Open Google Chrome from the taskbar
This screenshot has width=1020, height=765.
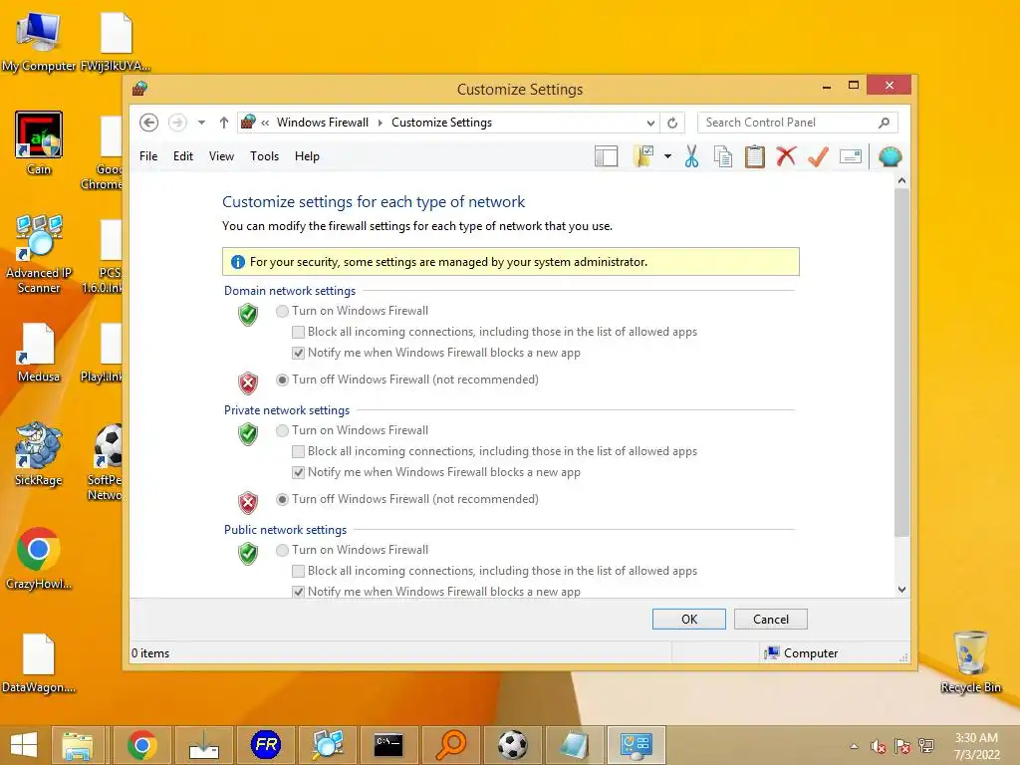coord(141,745)
